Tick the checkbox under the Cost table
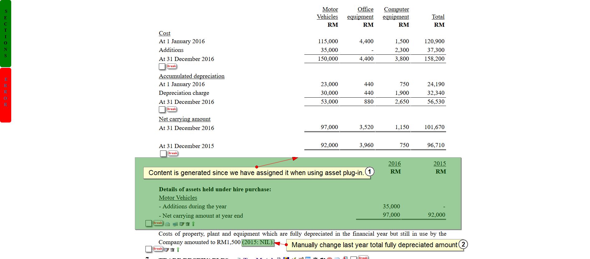This screenshot has height=259, width=590. pos(162,67)
